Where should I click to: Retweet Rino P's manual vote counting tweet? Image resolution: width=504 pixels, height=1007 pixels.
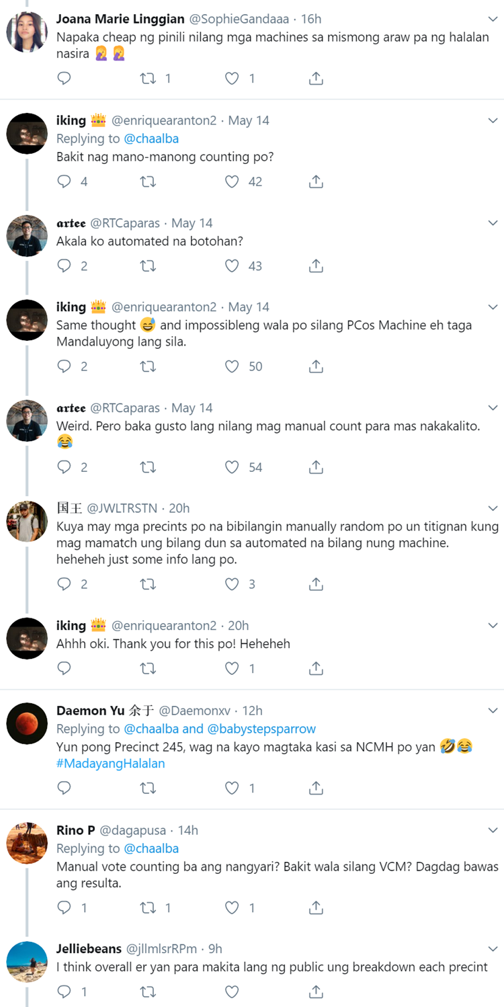147,908
